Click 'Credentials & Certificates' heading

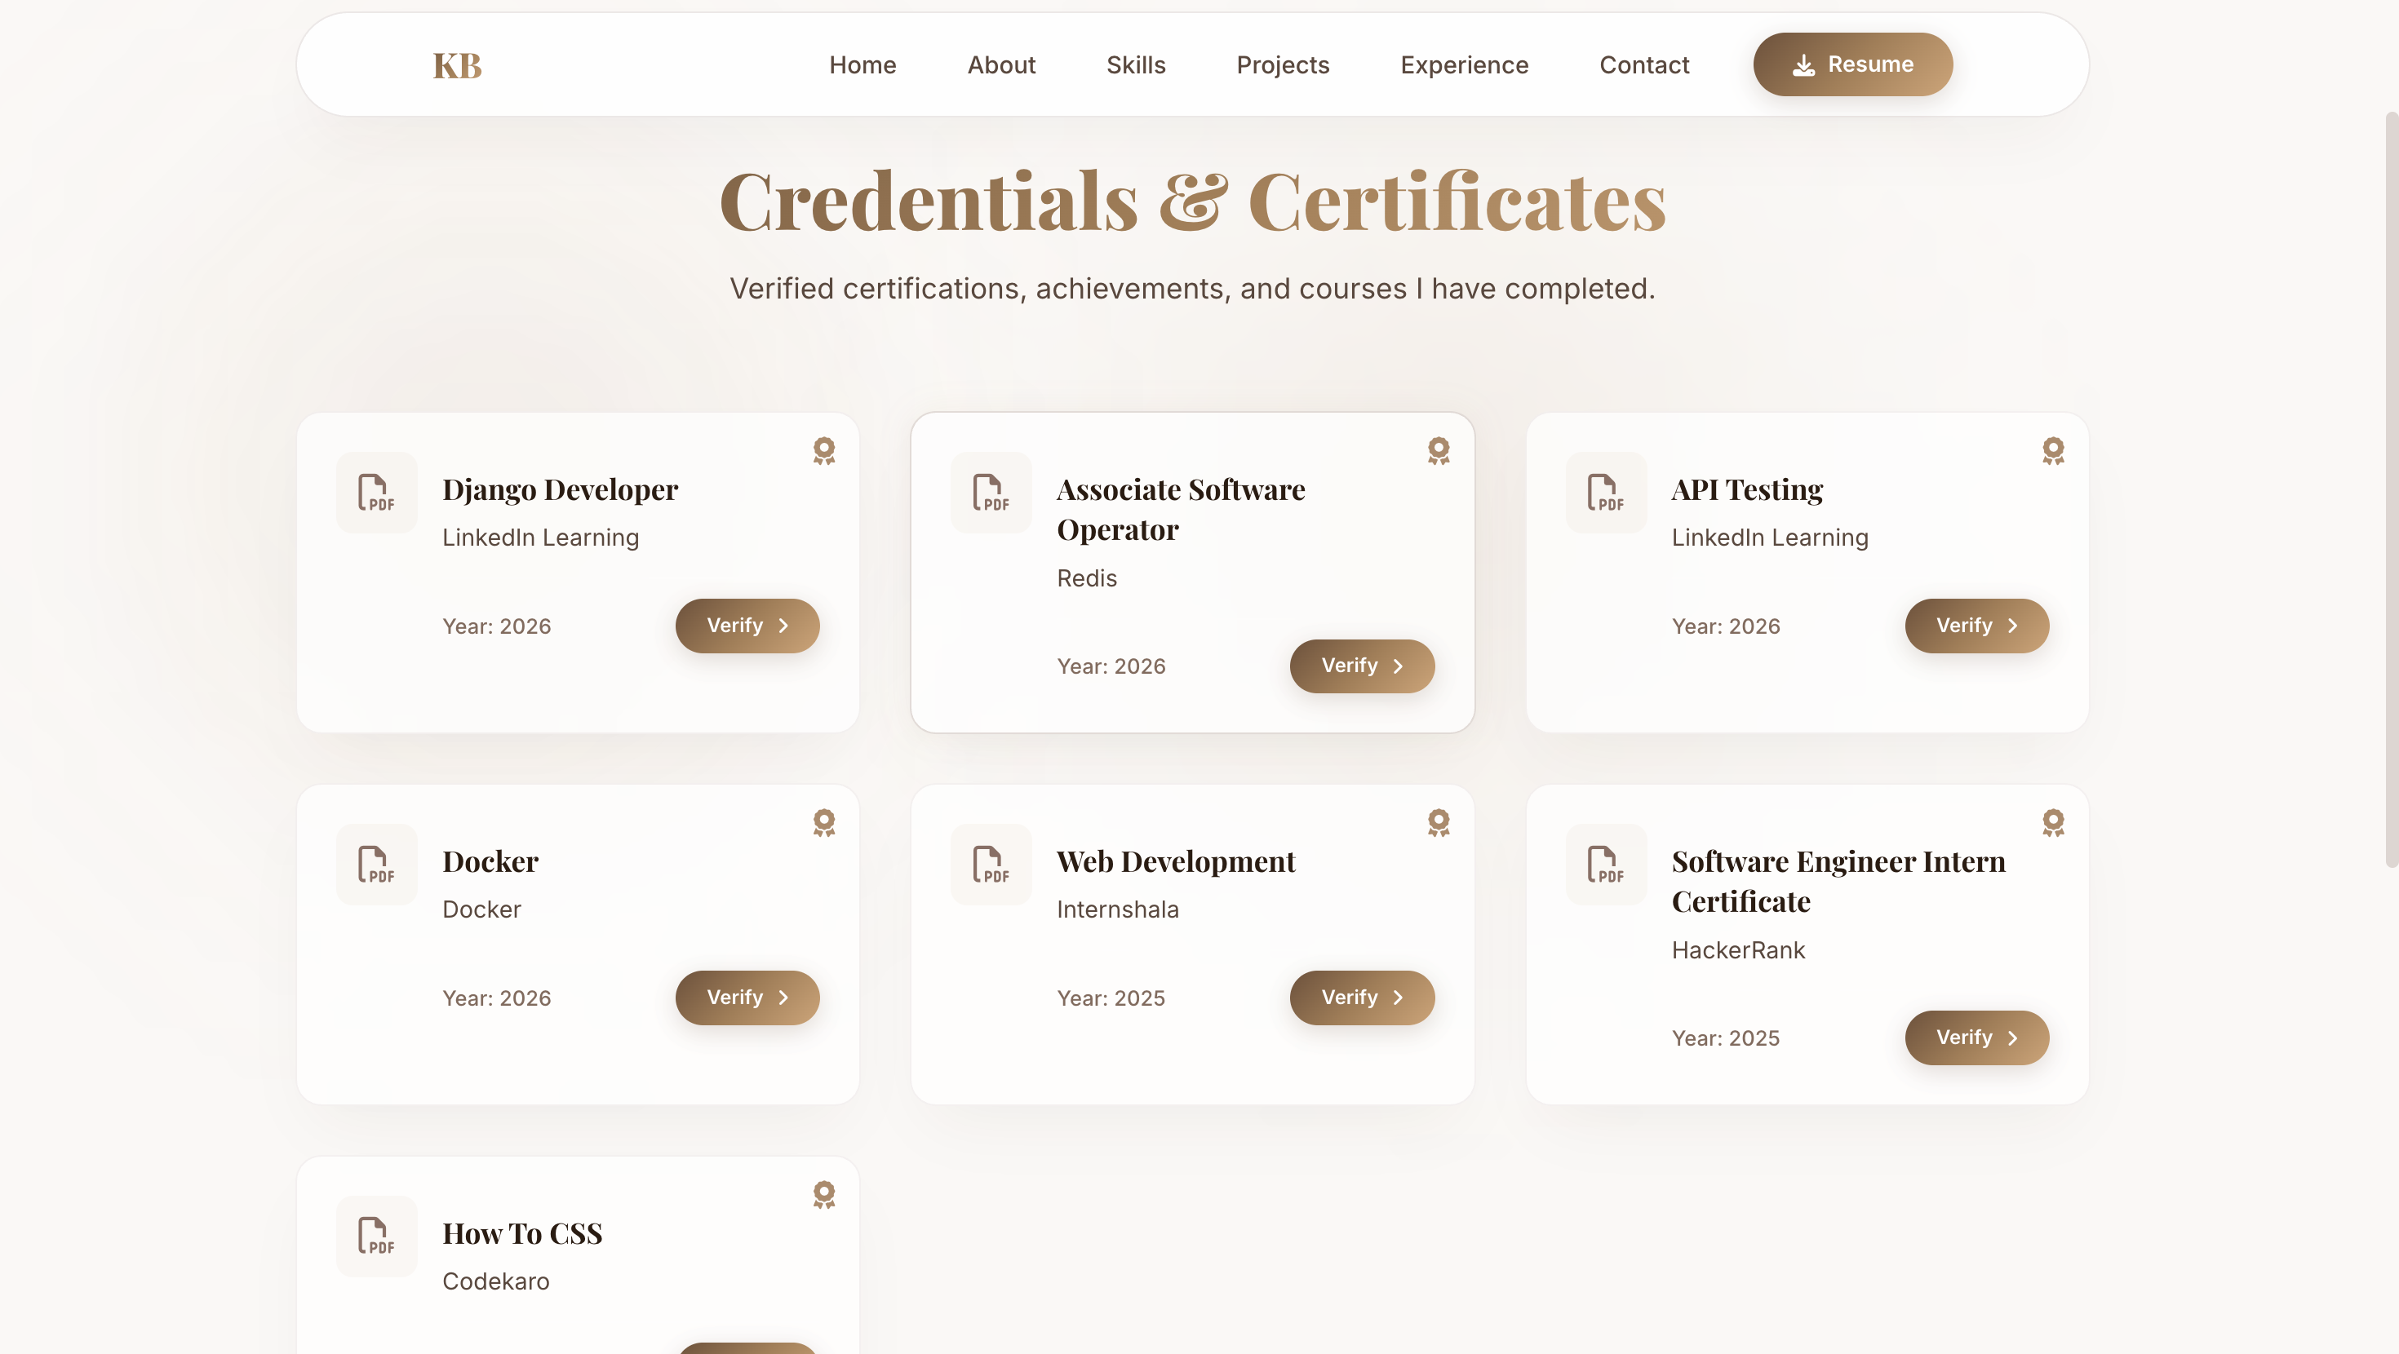pyautogui.click(x=1192, y=201)
